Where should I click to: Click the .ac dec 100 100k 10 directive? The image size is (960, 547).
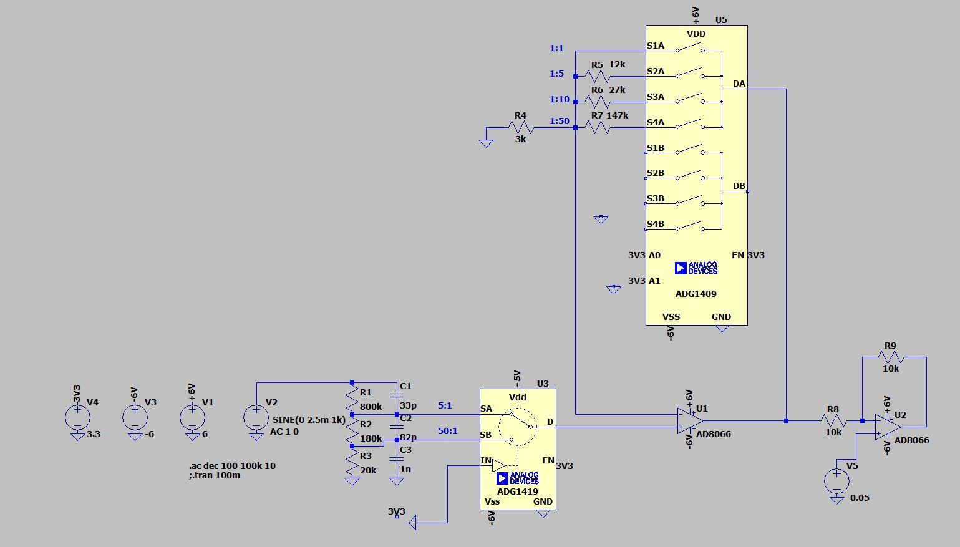click(x=232, y=466)
